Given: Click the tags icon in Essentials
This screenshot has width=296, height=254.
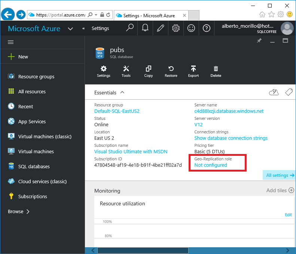Looking at the screenshot, I should 289,92.
